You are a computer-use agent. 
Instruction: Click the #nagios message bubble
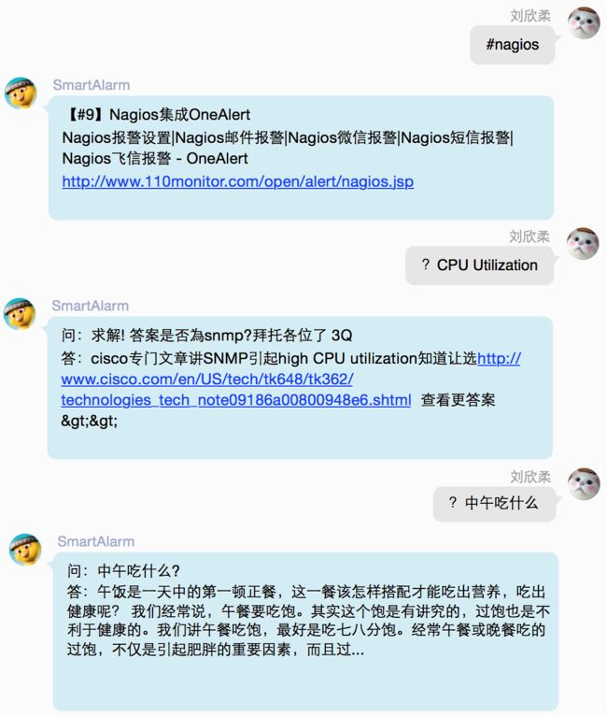coord(513,45)
